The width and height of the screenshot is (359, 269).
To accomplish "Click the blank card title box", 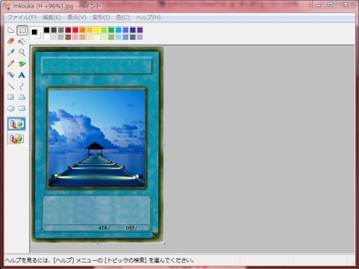I will [x=97, y=66].
